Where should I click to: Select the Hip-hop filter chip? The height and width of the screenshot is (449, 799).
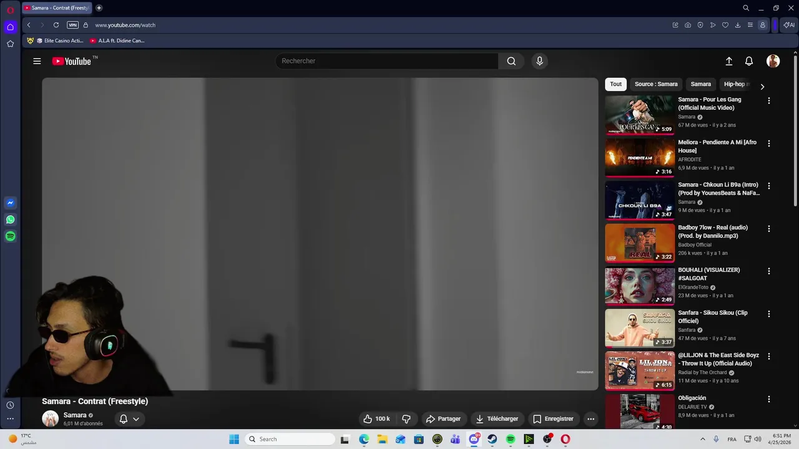point(737,84)
